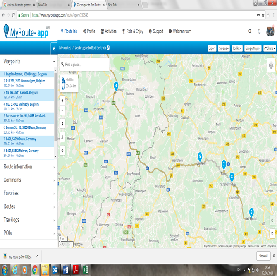Viewport: 277px width, 276px height.
Task: Click the Find a place search field
Action: 85,65
